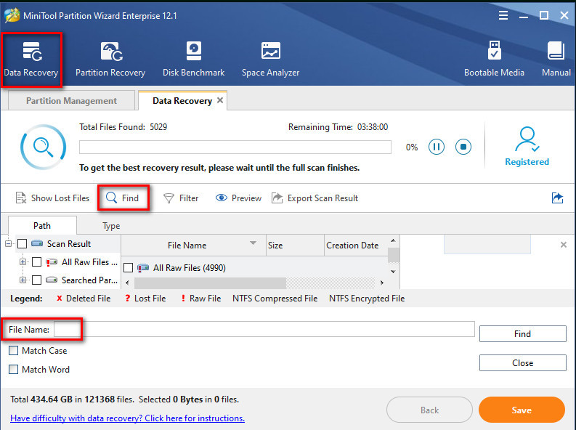
Task: Pause the running scan
Action: (436, 147)
